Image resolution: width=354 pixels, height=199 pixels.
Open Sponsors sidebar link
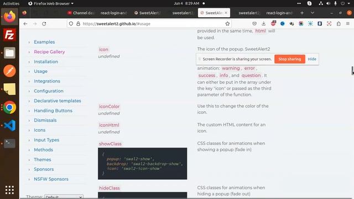tap(44, 170)
